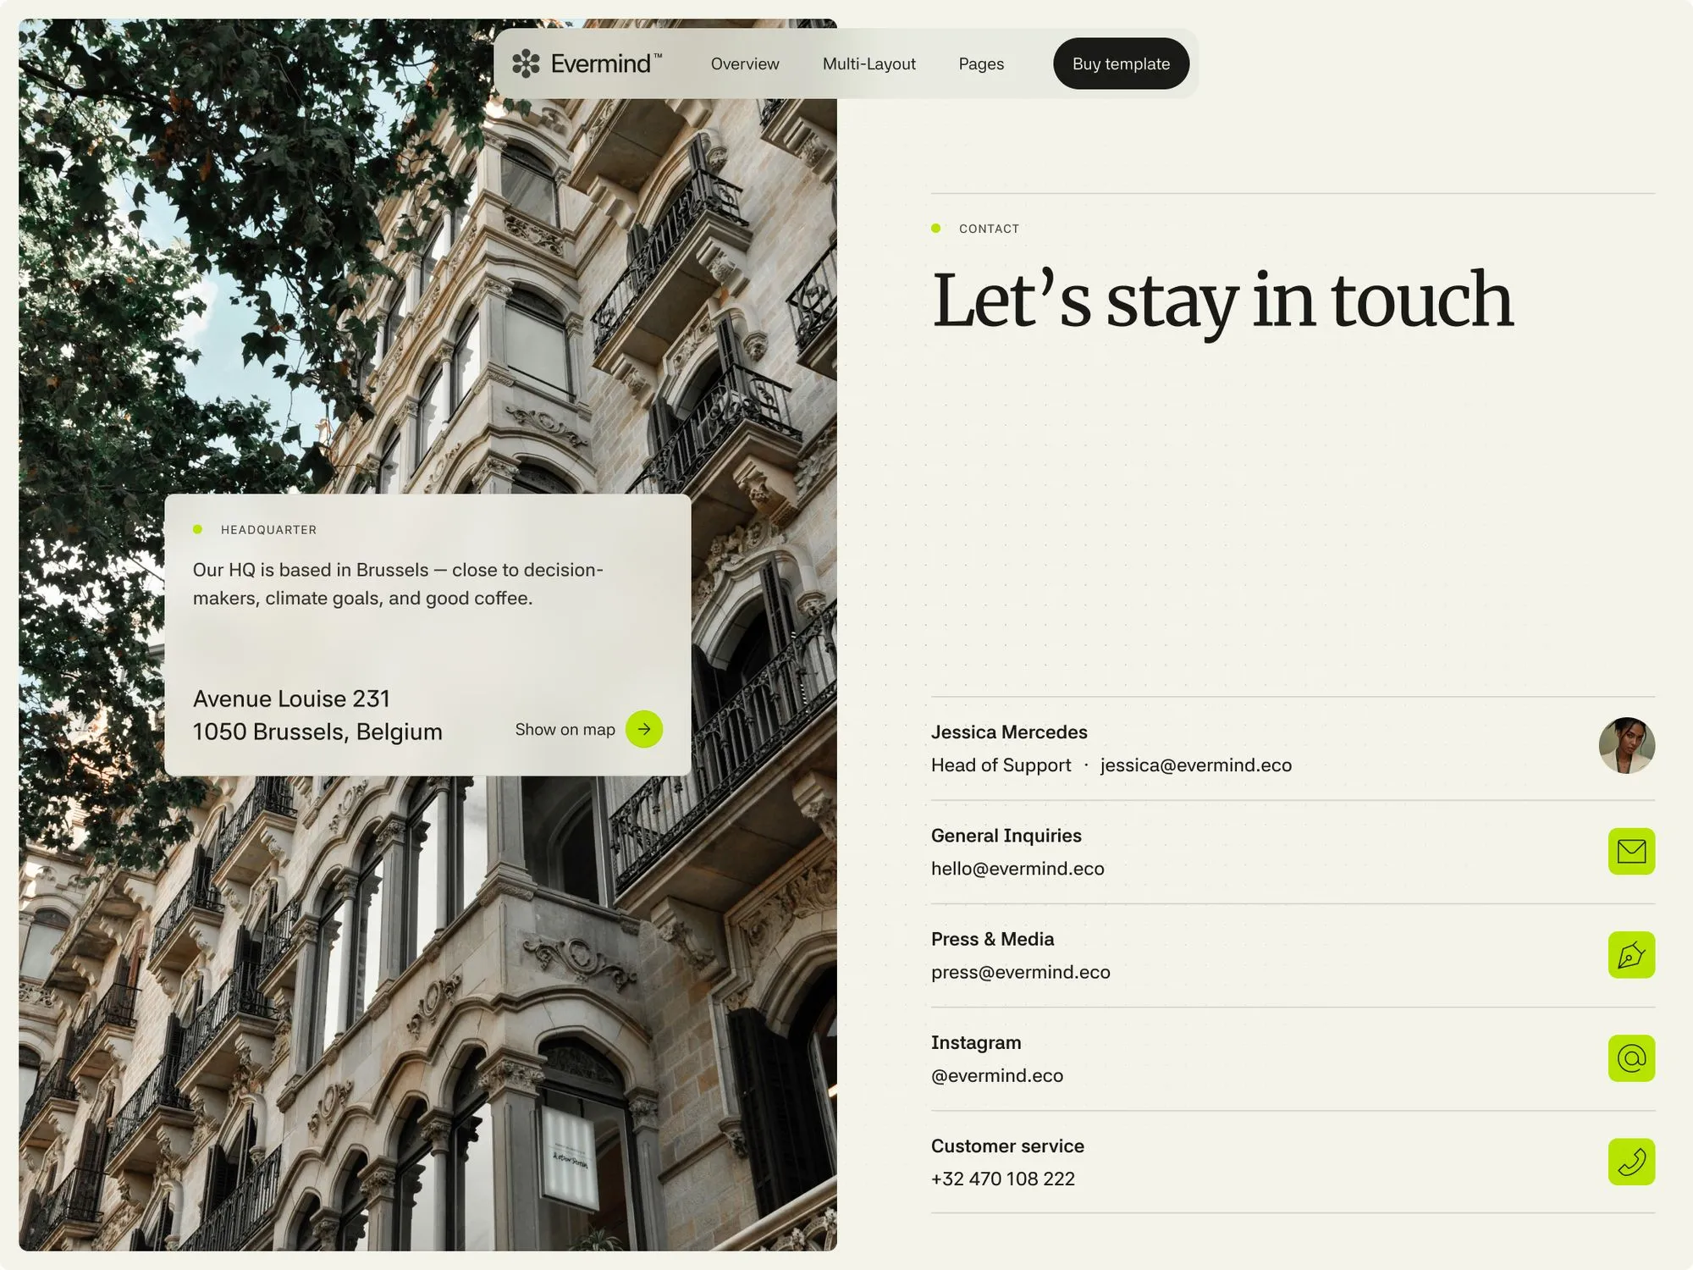Click the green phone icon
1693x1270 pixels.
point(1631,1162)
